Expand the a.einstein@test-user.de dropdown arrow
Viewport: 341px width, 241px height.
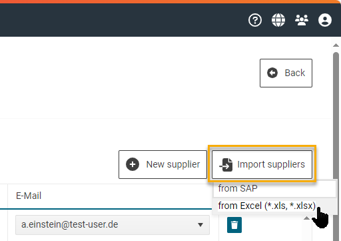200,225
